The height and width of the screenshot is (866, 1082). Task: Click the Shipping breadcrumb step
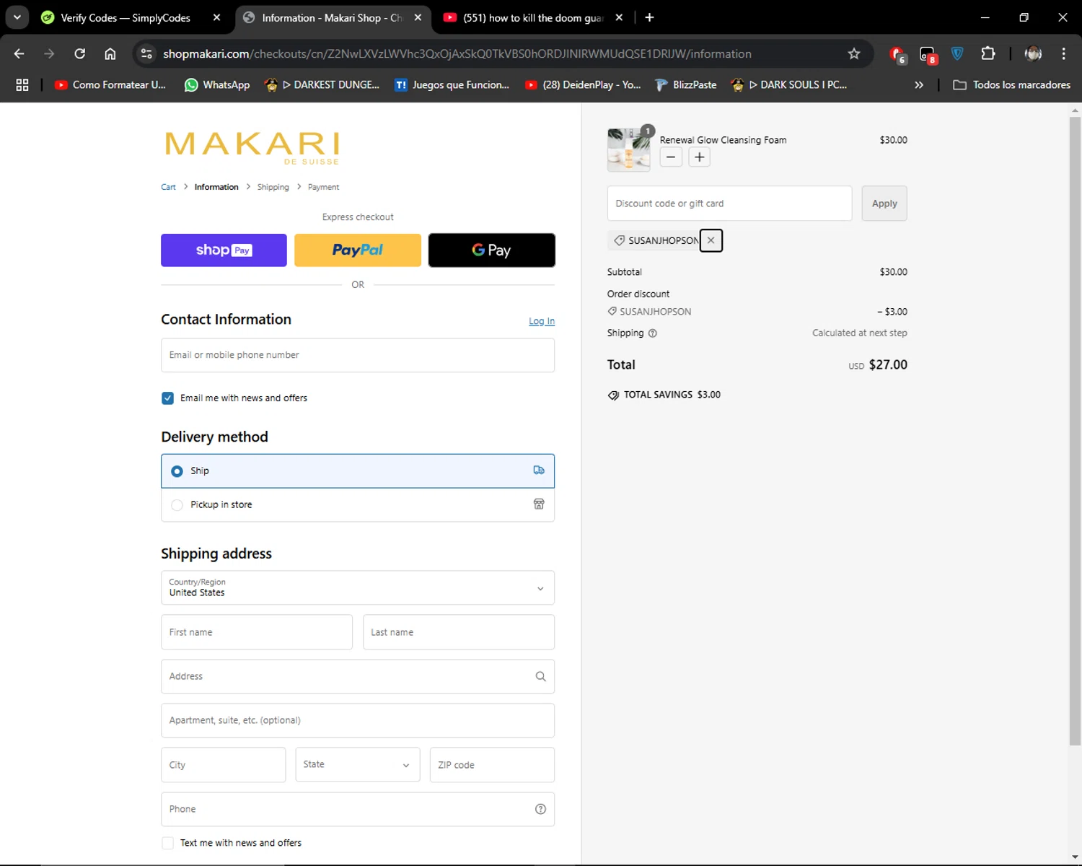coord(273,187)
